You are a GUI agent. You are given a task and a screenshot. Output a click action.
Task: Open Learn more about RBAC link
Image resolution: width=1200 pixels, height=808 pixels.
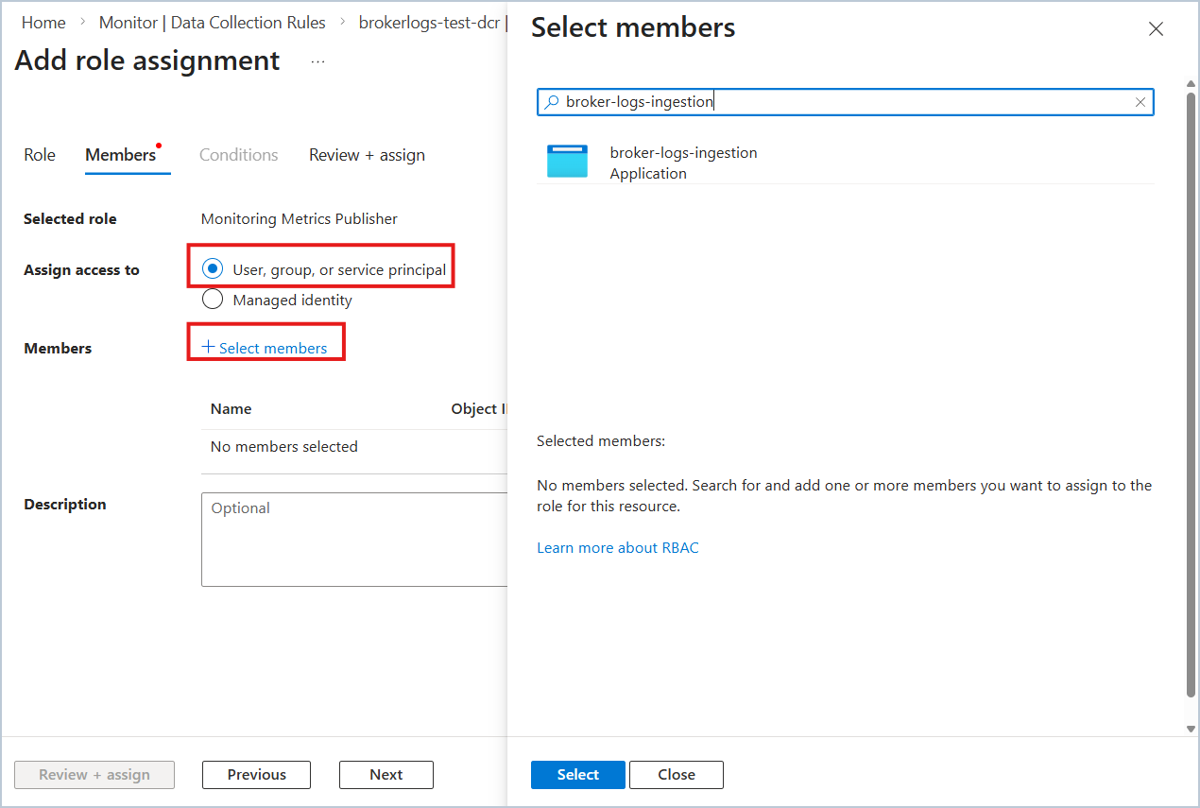click(x=618, y=548)
